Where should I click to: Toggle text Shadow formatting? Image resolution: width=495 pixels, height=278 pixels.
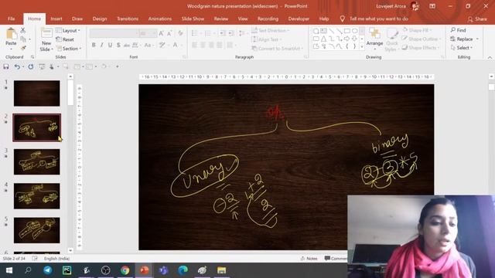118,45
